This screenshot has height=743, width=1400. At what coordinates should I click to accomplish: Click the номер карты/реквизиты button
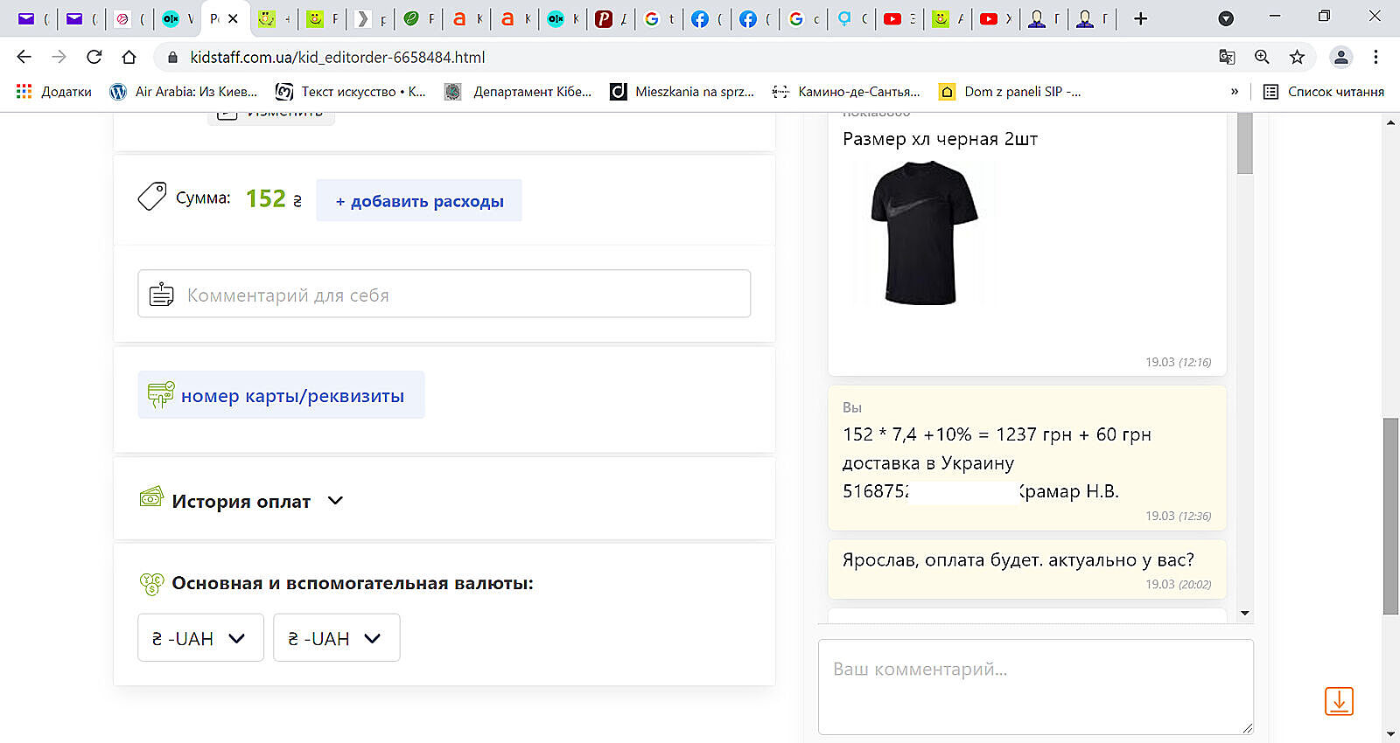[x=281, y=396]
